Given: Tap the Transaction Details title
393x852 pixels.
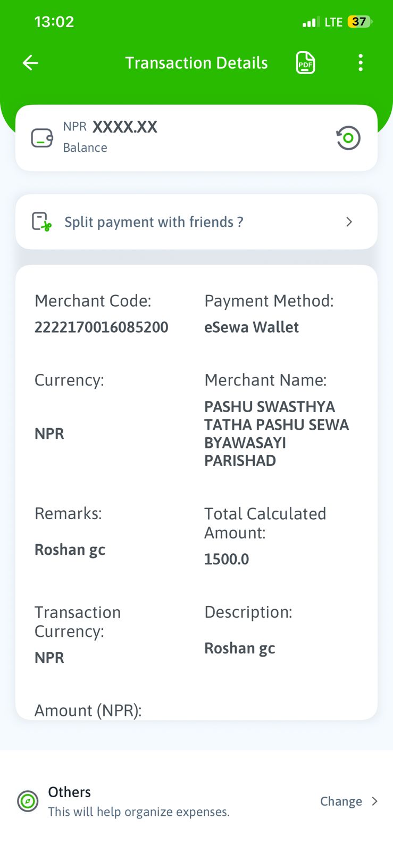Looking at the screenshot, I should point(196,63).
